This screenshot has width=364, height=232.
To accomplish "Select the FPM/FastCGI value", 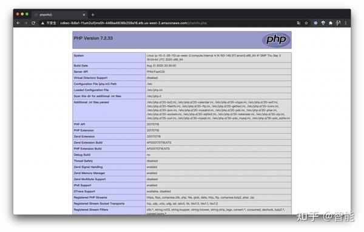I will tap(155, 71).
